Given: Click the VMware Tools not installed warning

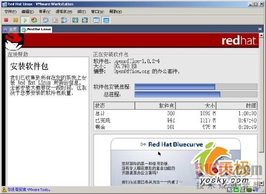Looking at the screenshot, I should click(x=26, y=190).
